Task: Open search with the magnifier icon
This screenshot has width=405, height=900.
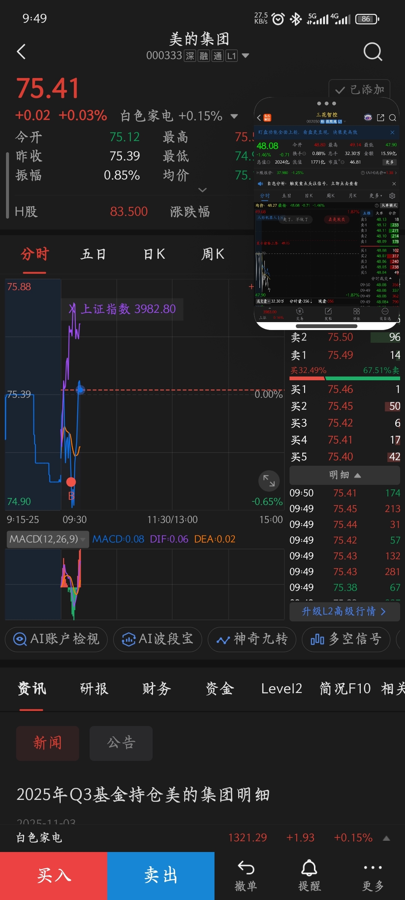Action: [x=373, y=51]
